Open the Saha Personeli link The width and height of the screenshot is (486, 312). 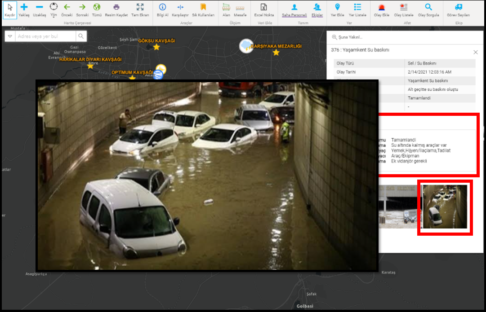(294, 15)
